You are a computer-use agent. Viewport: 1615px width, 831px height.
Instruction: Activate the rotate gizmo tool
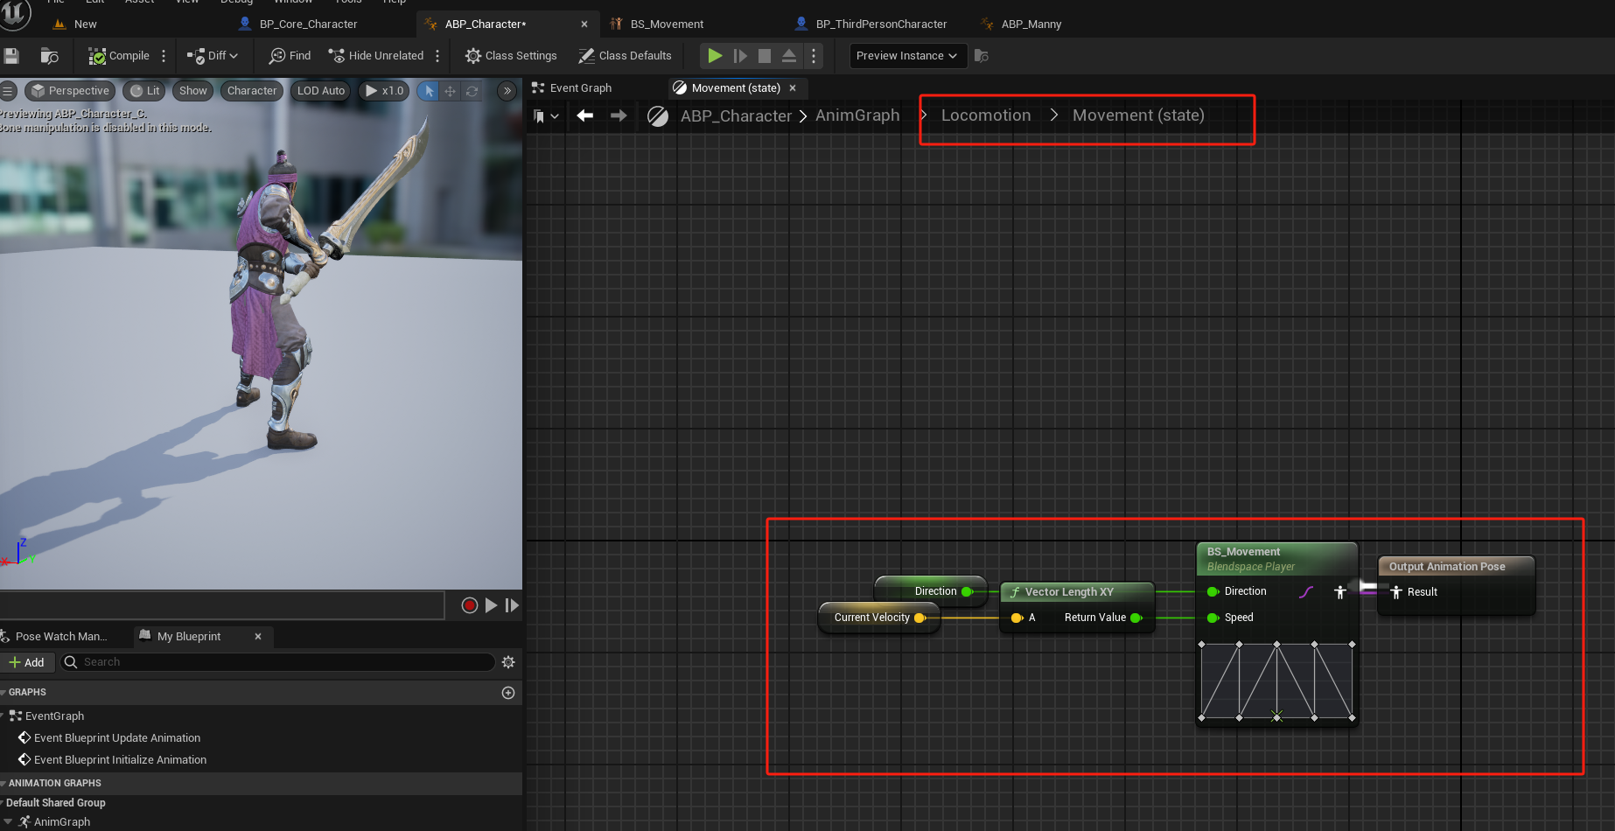coord(472,91)
